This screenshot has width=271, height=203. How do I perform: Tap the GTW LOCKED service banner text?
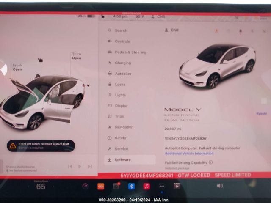[x=194, y=175]
